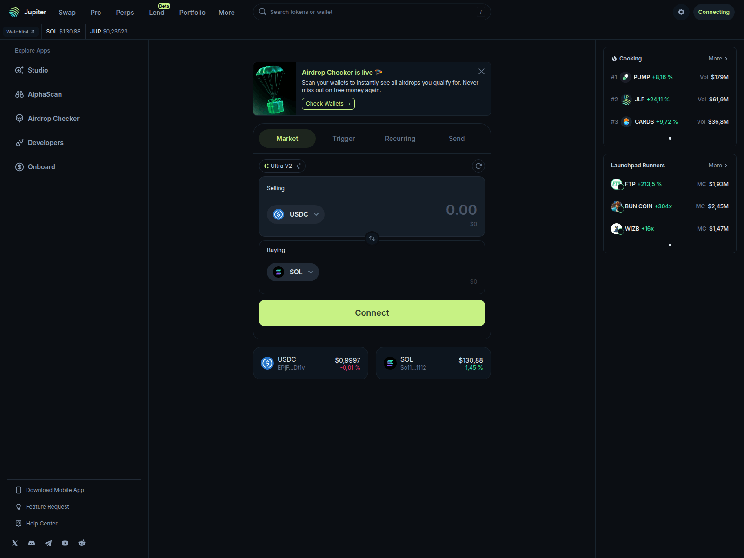The width and height of the screenshot is (744, 558).
Task: Open the settings gear near Connecting
Action: (681, 12)
